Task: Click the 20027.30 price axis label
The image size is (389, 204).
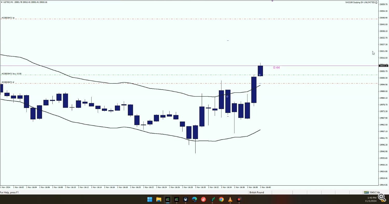Action: 383,45
